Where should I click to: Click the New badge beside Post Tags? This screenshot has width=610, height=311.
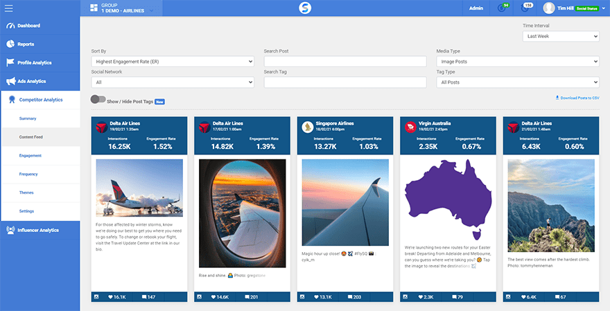(159, 102)
